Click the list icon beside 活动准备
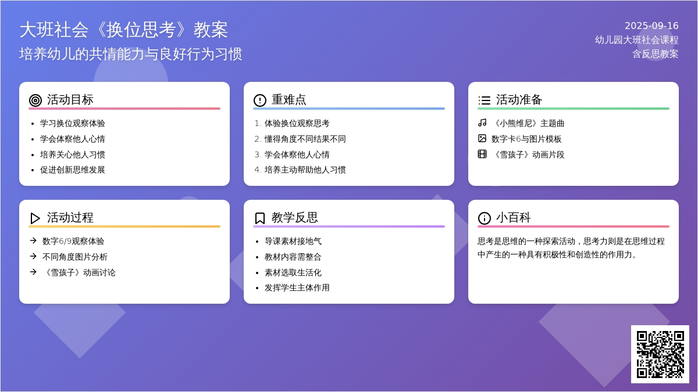Viewport: 698px width, 392px height. [485, 100]
